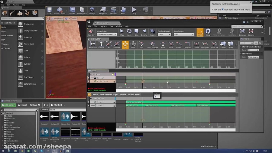Fit the Sequence view icon

242,32
